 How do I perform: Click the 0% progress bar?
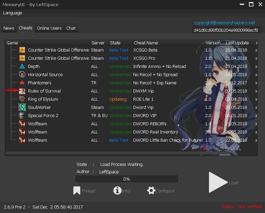[x=127, y=179]
